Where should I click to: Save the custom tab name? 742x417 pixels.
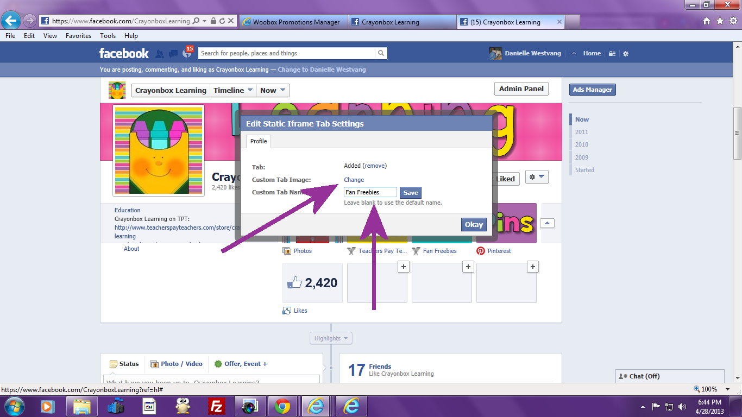click(x=411, y=193)
